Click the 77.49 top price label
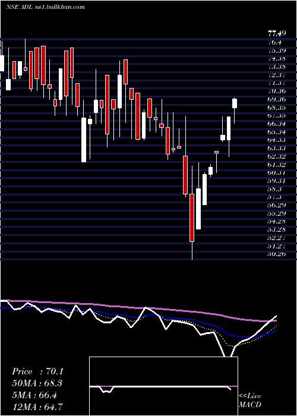This screenshot has width=297, height=416. tap(277, 33)
